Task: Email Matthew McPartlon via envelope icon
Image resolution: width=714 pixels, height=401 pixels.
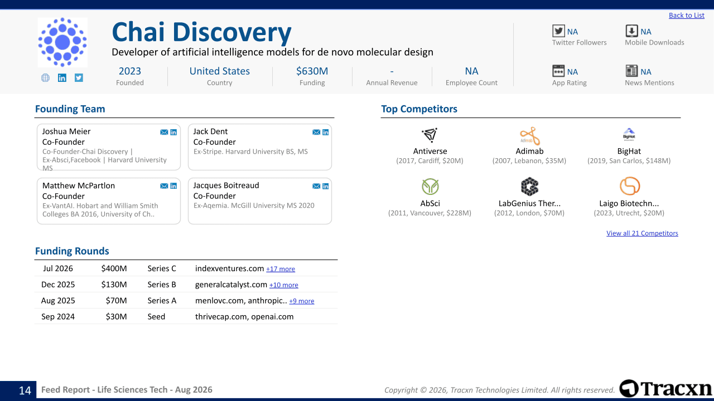Action: (164, 186)
